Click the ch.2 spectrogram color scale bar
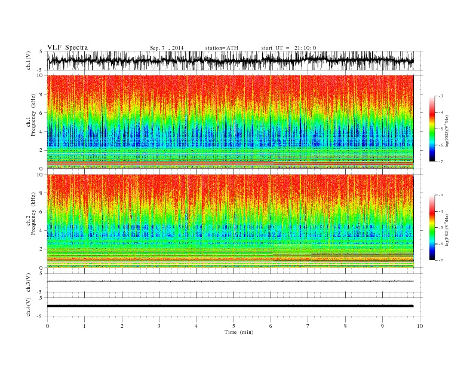Image resolution: width=473 pixels, height=366 pixels. [432, 228]
